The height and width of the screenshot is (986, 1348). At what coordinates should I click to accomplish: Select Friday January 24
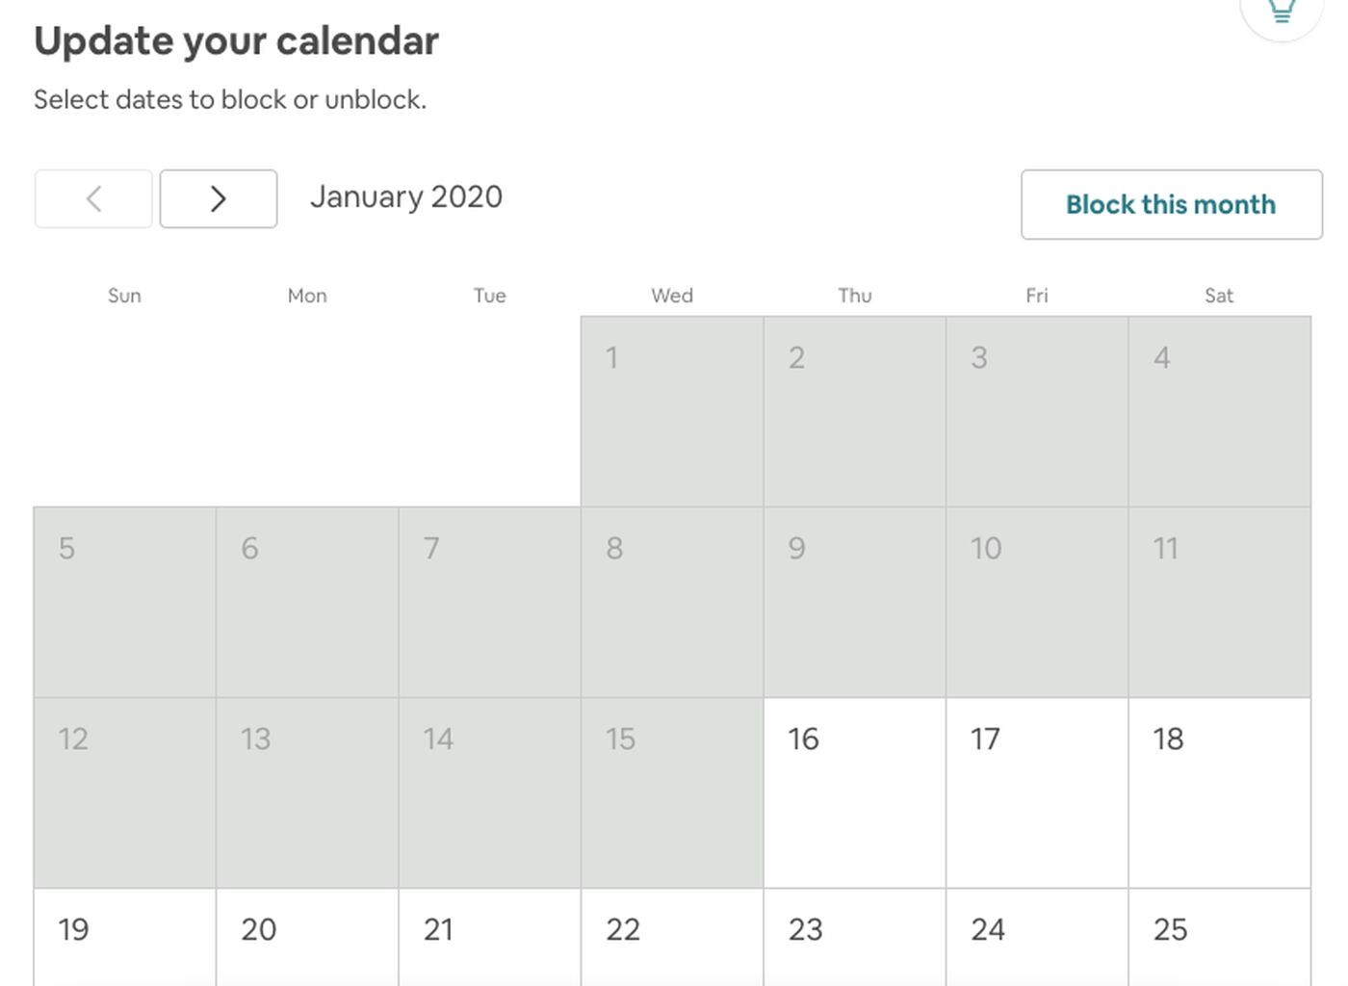coord(1037,937)
